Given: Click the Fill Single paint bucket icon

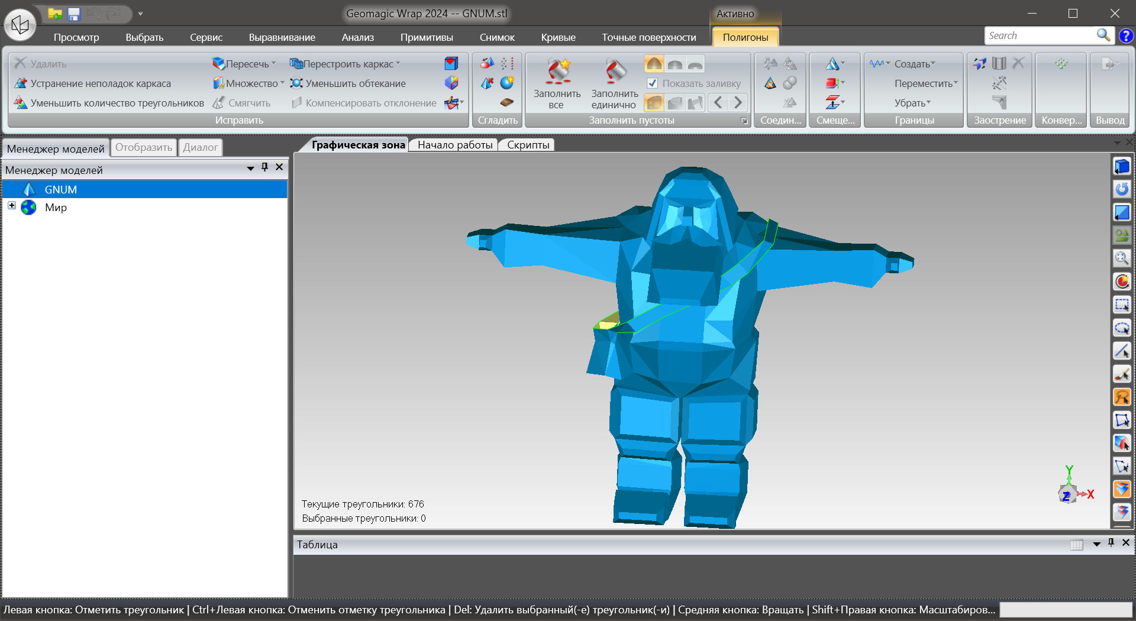Looking at the screenshot, I should [x=614, y=72].
